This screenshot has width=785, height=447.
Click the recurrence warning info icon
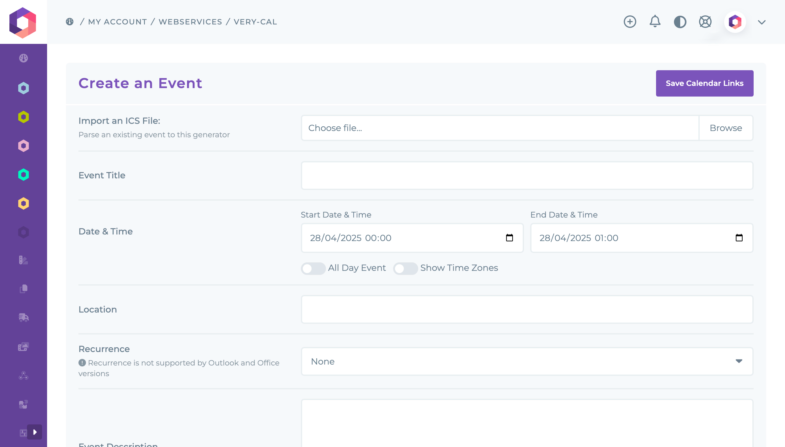[x=82, y=363]
